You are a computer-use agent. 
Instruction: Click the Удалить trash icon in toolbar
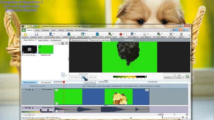[x=181, y=34]
